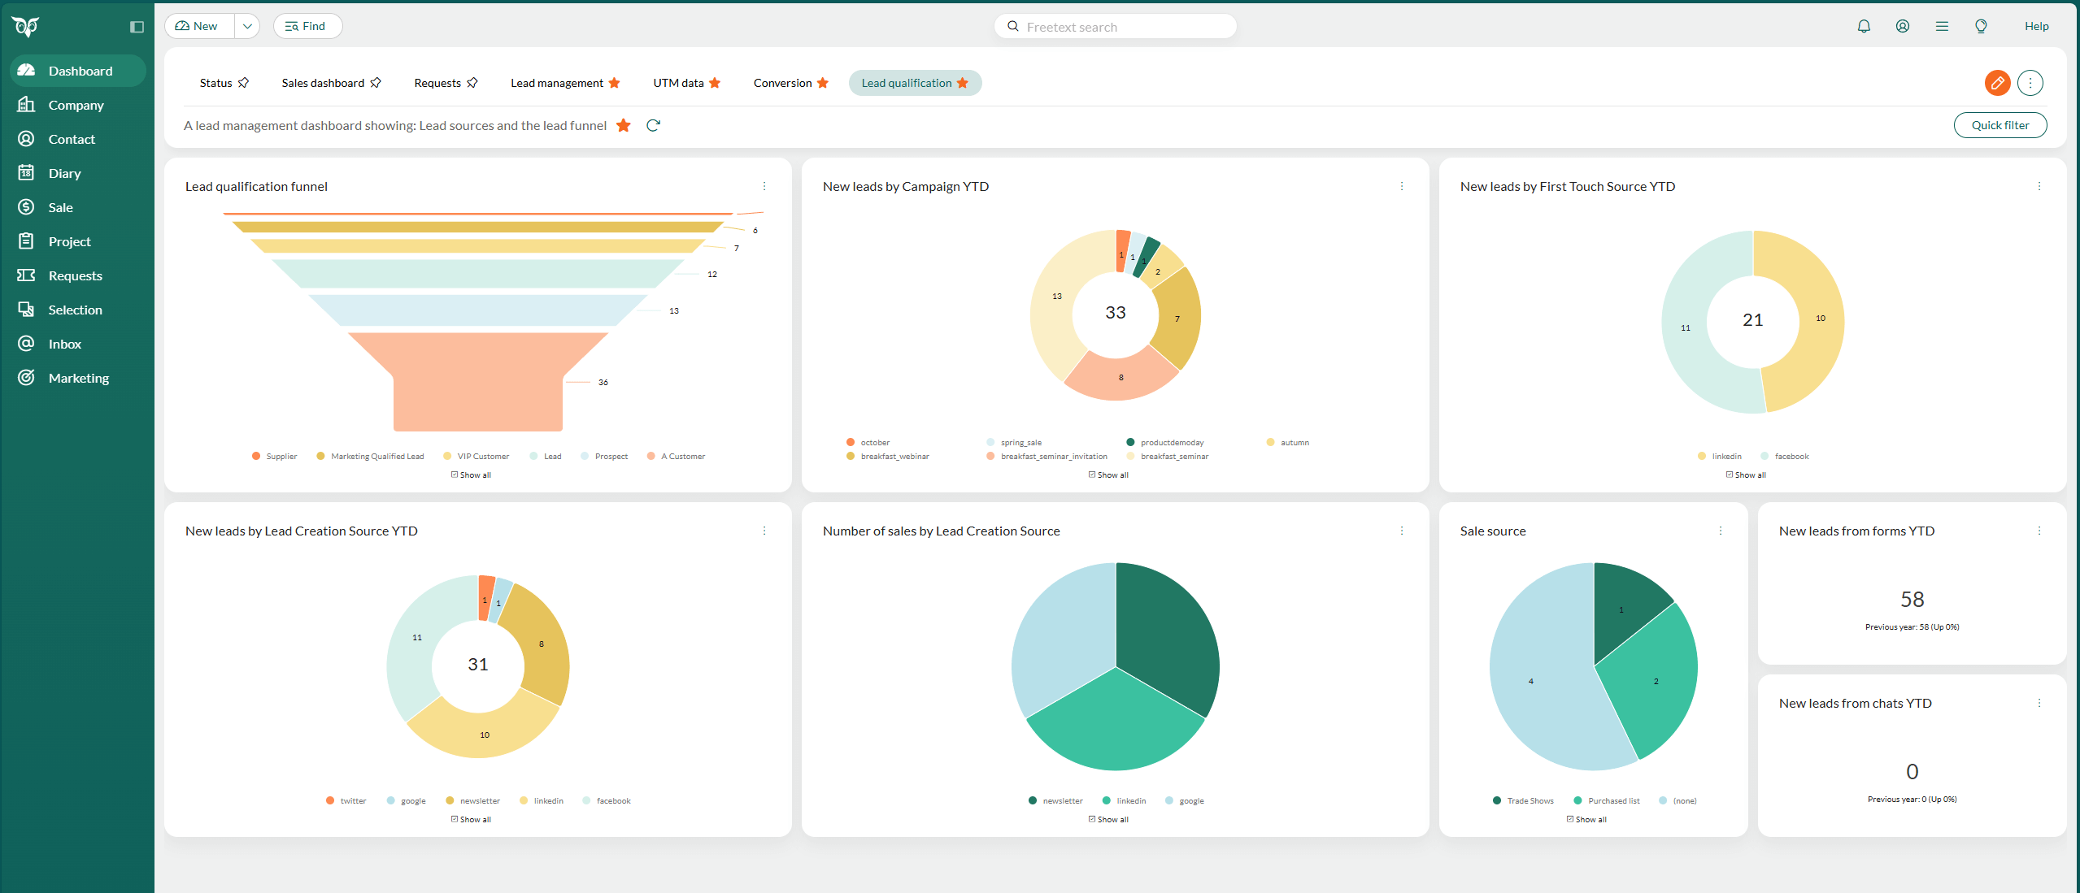Screen dimensions: 2080x893
Task: Open the UTM data dashboard tab
Action: (x=679, y=83)
